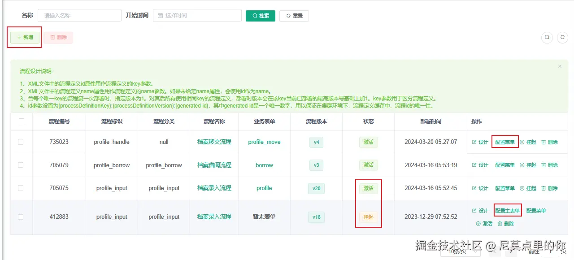Close the 流程设计说明 notice with the X
The height and width of the screenshot is (260, 574).
tap(560, 66)
